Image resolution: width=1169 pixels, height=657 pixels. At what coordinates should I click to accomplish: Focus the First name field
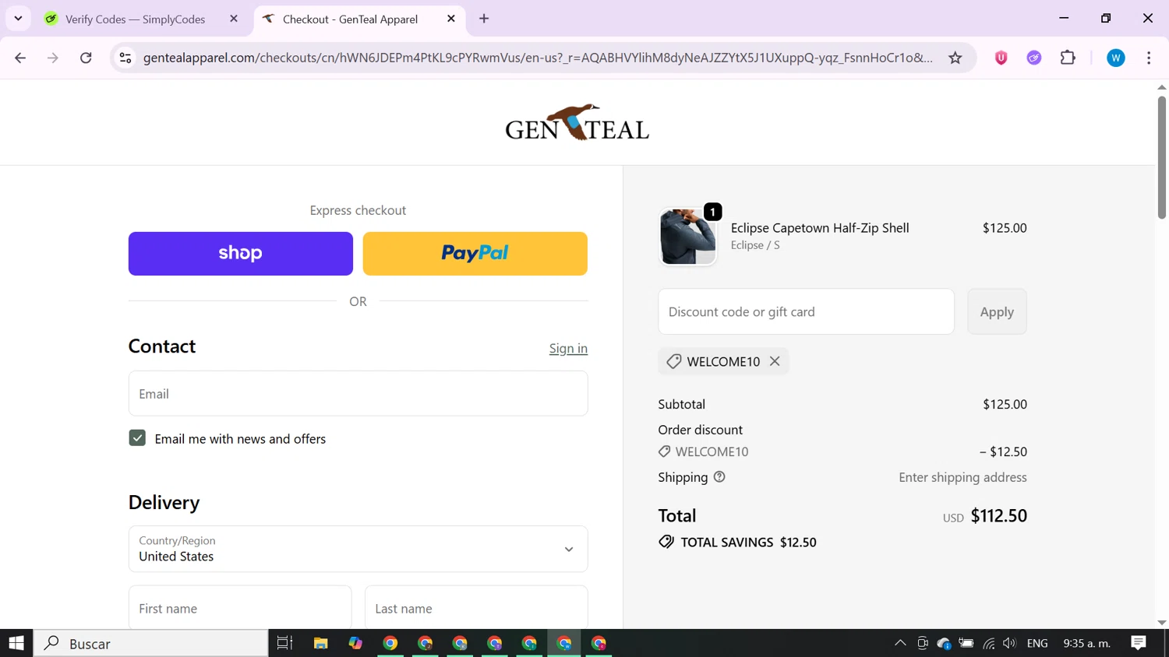click(x=240, y=608)
